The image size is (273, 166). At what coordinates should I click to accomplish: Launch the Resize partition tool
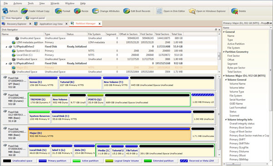[x=77, y=11]
